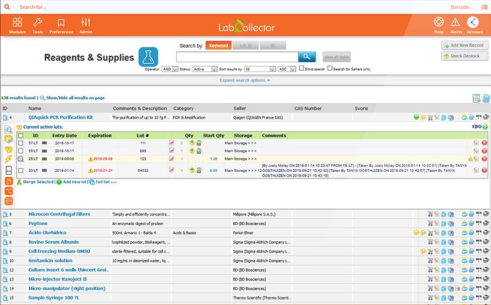Open the Operator AND dropdown

pyautogui.click(x=170, y=69)
